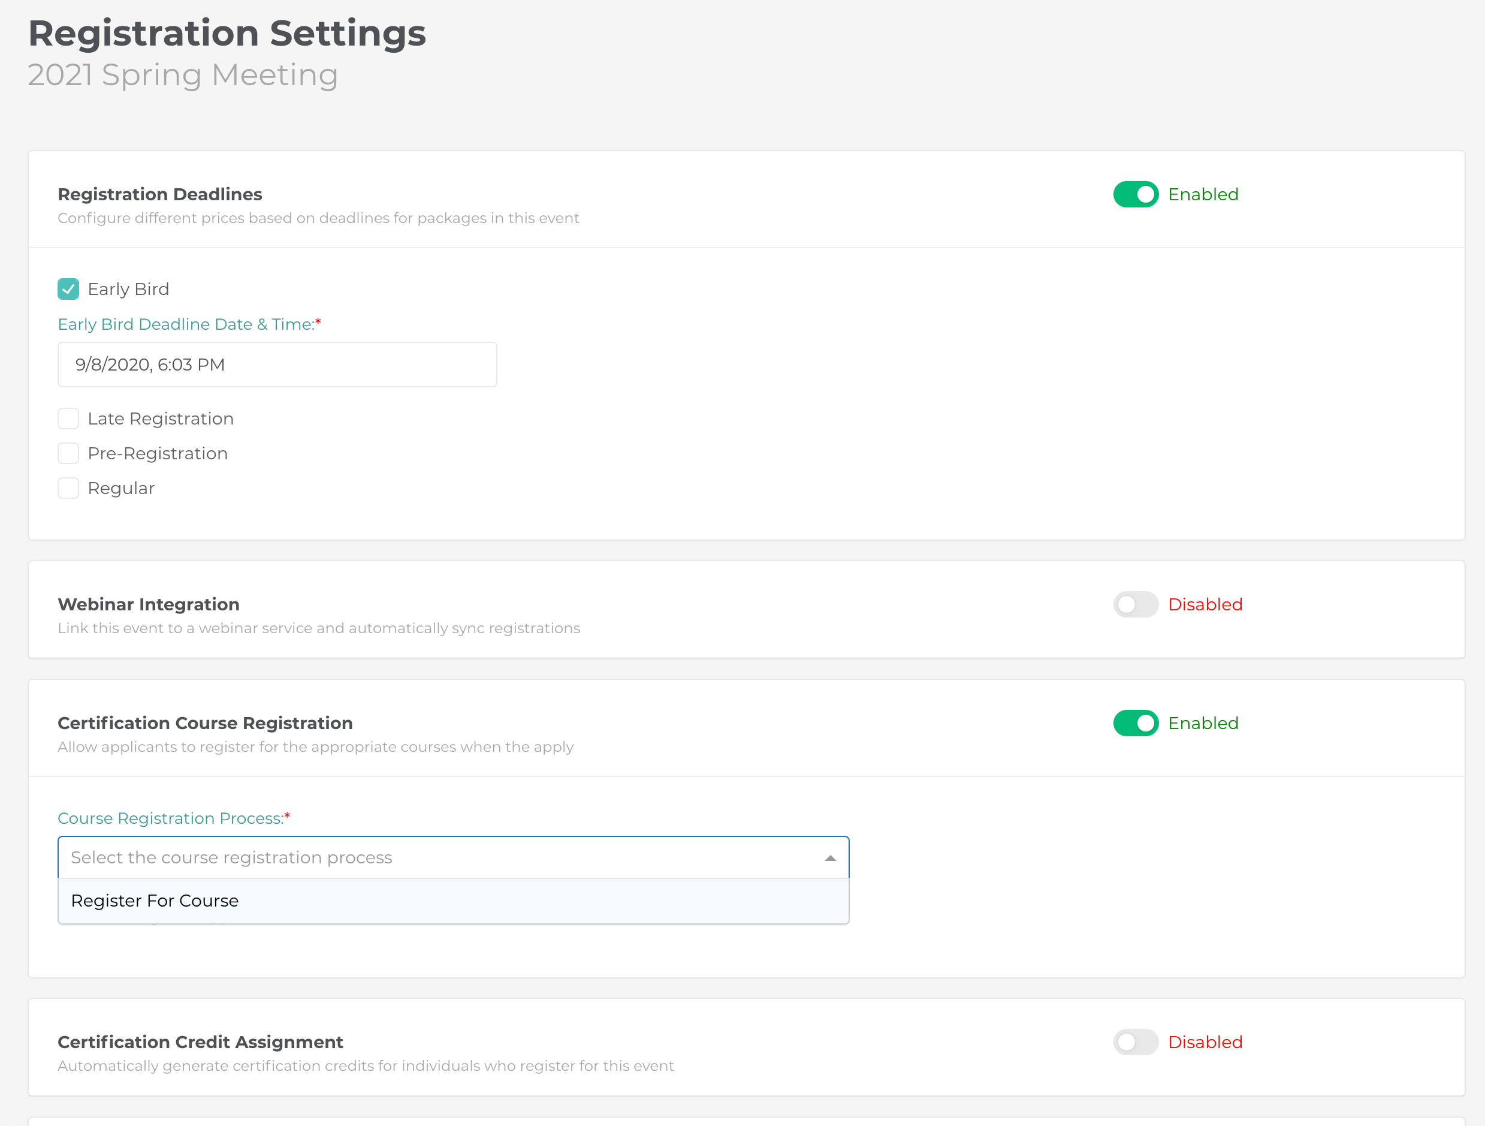
Task: Click the Early Bird Deadline date field
Action: pos(277,364)
